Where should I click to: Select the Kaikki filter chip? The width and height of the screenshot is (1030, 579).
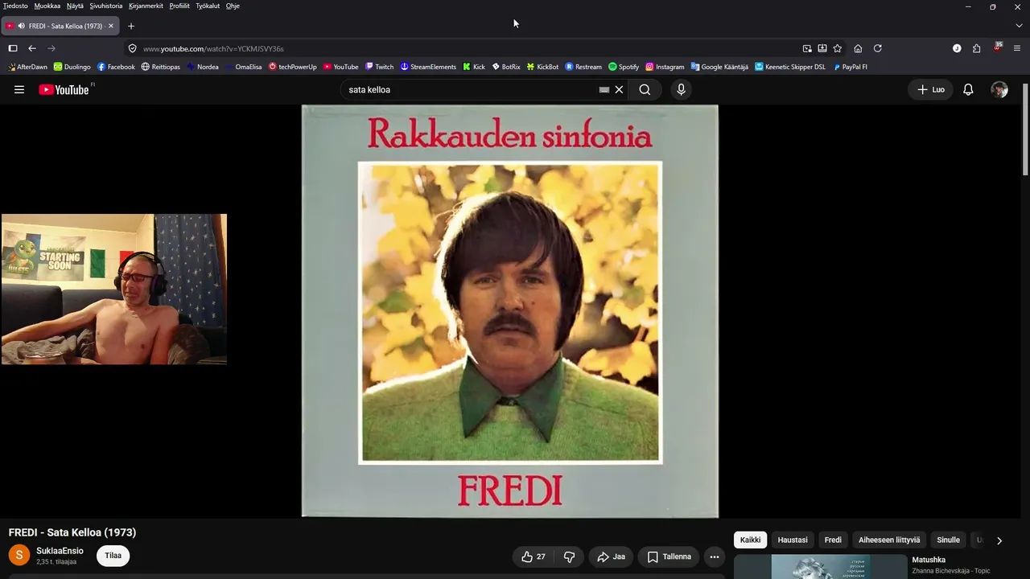750,540
